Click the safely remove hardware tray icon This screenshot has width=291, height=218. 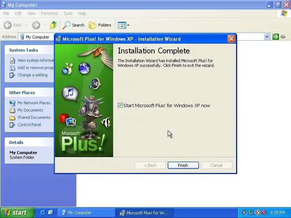click(251, 213)
